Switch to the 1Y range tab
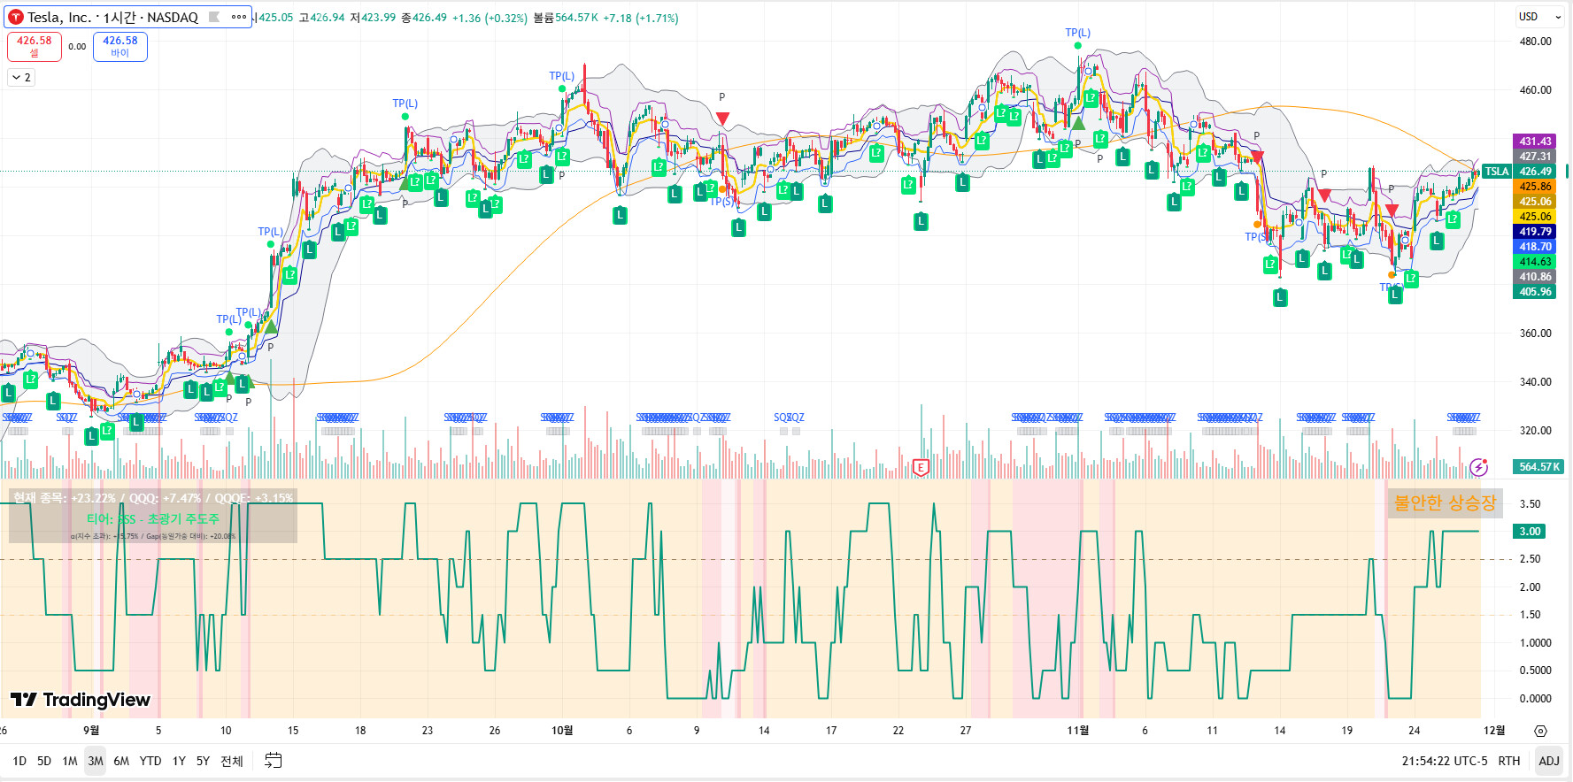The height and width of the screenshot is (782, 1573). point(179,761)
